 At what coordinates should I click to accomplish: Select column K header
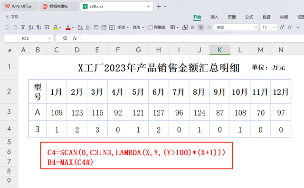click(219, 50)
